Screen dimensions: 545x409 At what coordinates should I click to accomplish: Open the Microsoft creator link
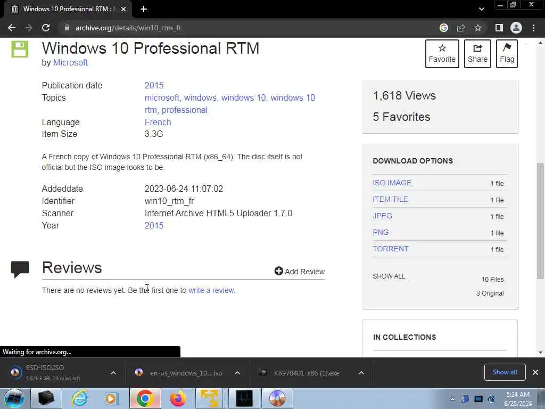pos(70,63)
